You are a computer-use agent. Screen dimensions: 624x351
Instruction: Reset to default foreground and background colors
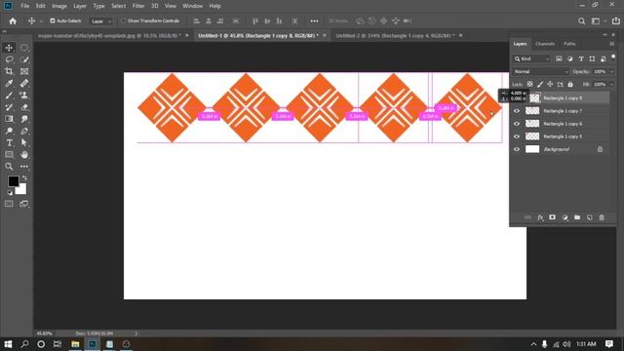coord(10,193)
